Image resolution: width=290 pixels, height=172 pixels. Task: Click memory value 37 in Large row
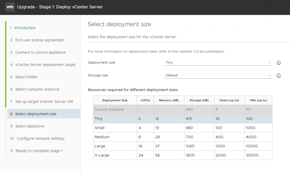pos(157,146)
